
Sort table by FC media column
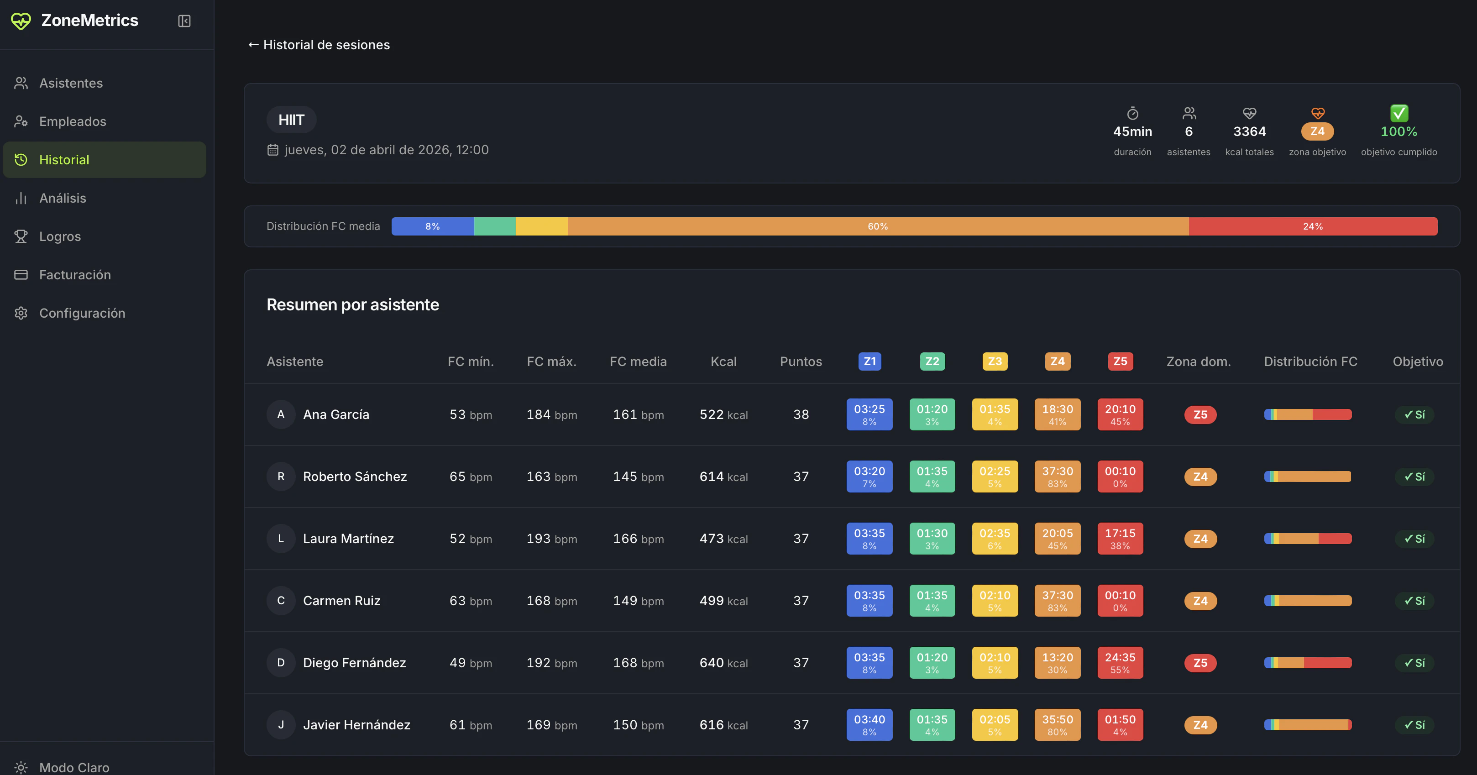coord(638,361)
